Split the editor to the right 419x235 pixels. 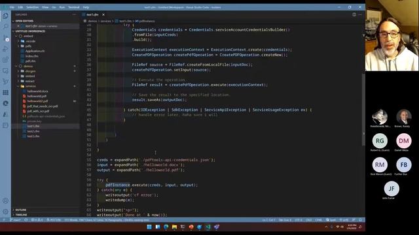tap(354, 14)
